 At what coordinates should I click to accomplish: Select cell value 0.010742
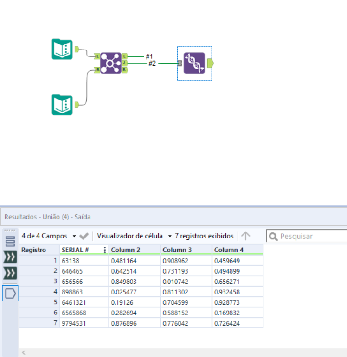186,282
